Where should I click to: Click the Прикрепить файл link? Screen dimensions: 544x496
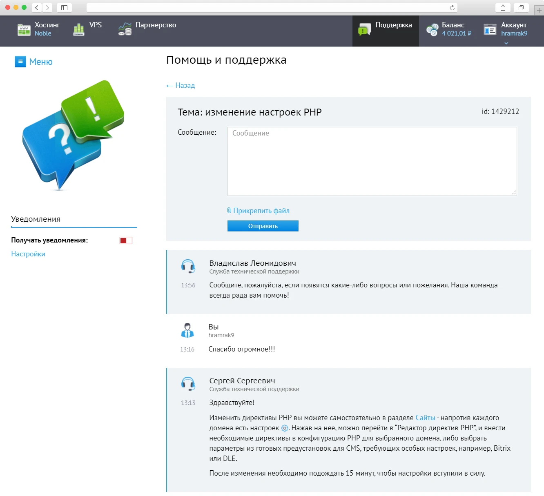click(261, 211)
